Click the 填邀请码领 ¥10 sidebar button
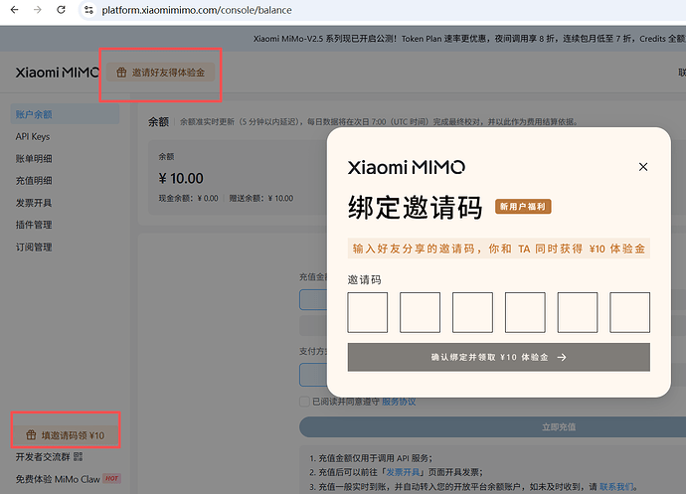 [66, 435]
